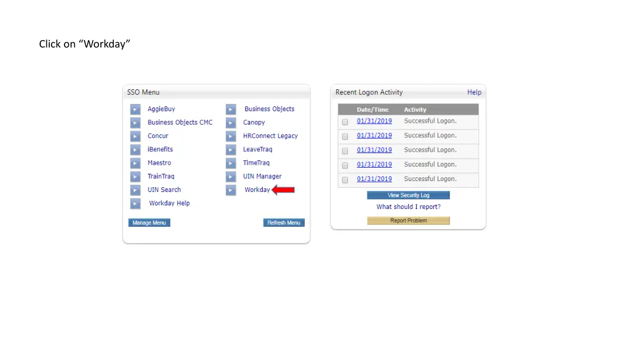623x350 pixels.
Task: Open TrainTraq link
Action: 161,176
